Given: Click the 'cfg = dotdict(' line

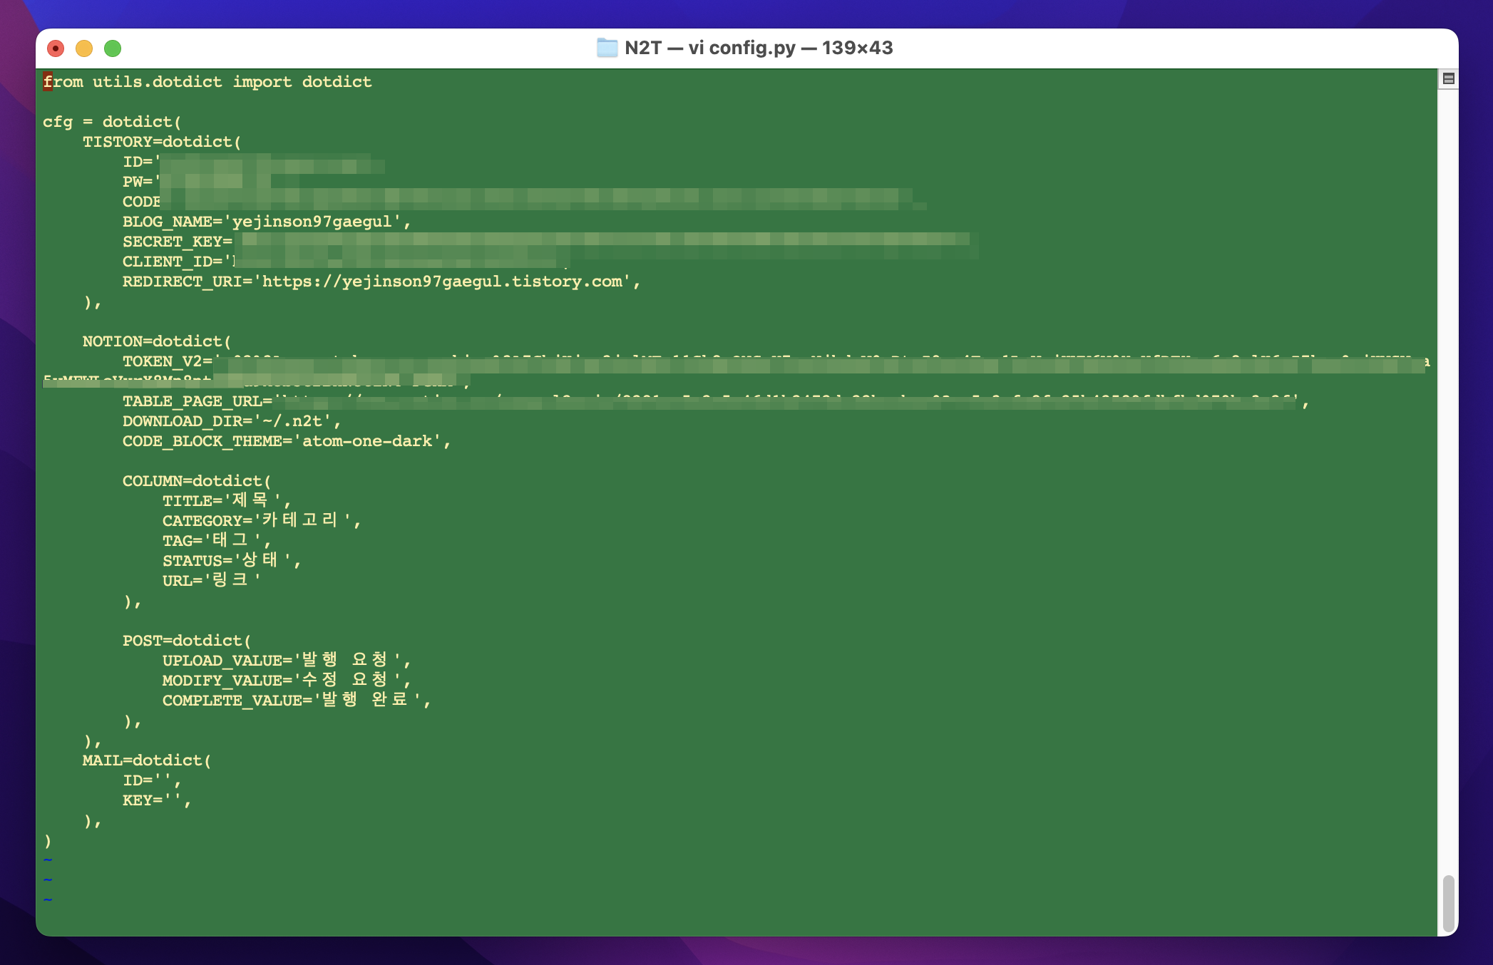Looking at the screenshot, I should (112, 122).
